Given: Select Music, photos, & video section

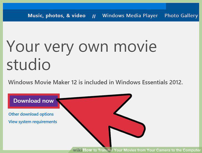Looking at the screenshot, I should click(57, 16).
